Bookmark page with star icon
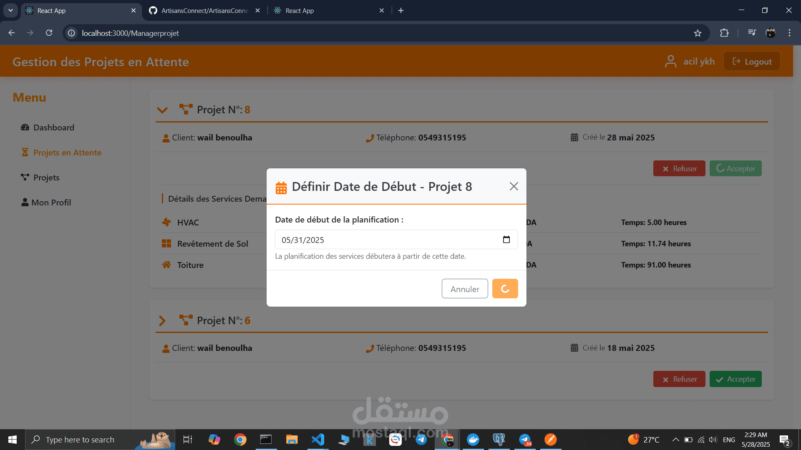 click(698, 33)
